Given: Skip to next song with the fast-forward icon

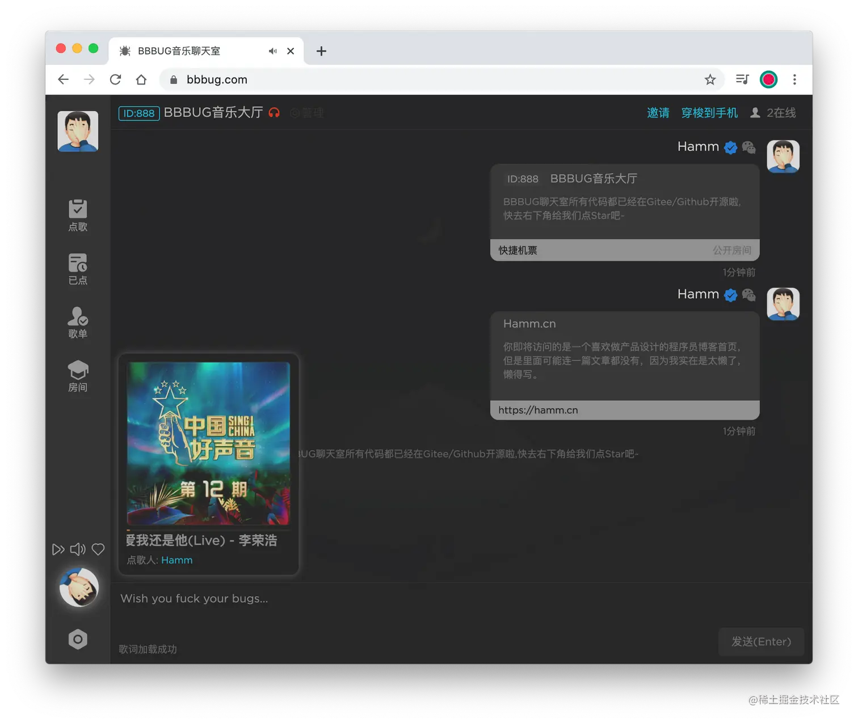Looking at the screenshot, I should 58,549.
